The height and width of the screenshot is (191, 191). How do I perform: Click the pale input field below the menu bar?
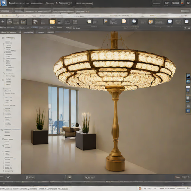9,16
